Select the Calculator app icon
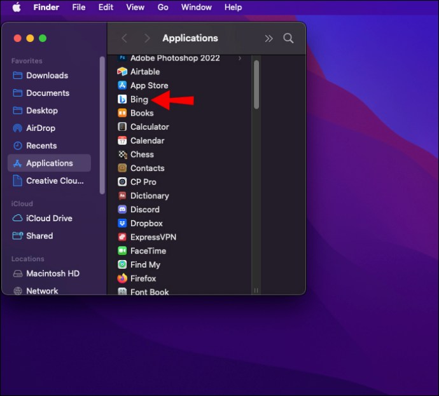439x396 pixels. click(x=122, y=126)
